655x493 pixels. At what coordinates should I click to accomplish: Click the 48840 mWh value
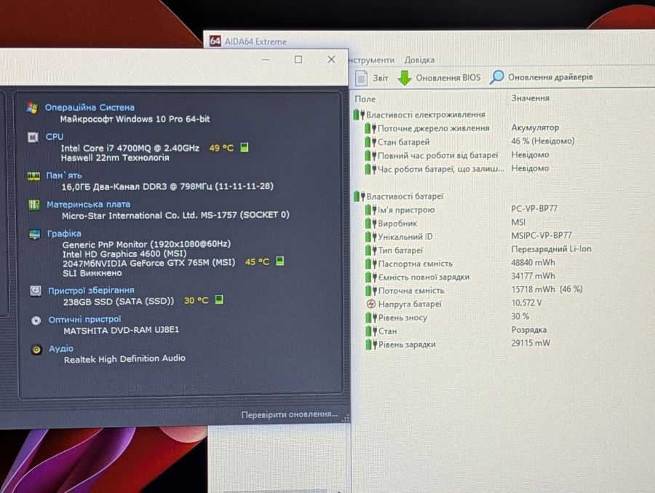point(533,263)
